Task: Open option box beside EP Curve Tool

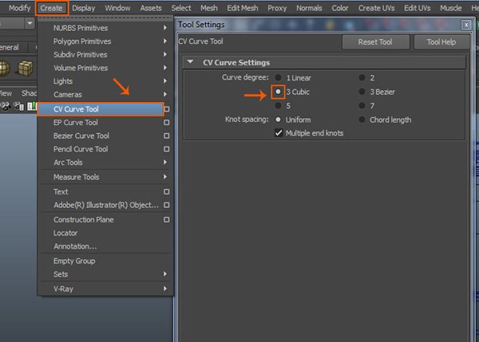Action: point(166,123)
